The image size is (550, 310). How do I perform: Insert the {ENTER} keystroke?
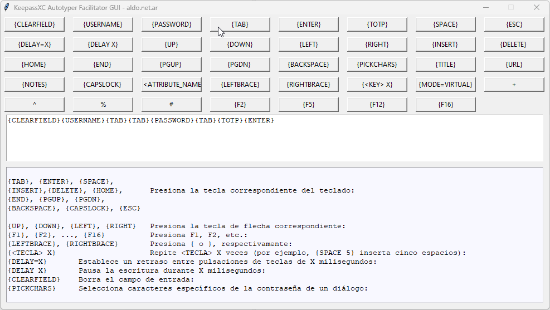309,24
